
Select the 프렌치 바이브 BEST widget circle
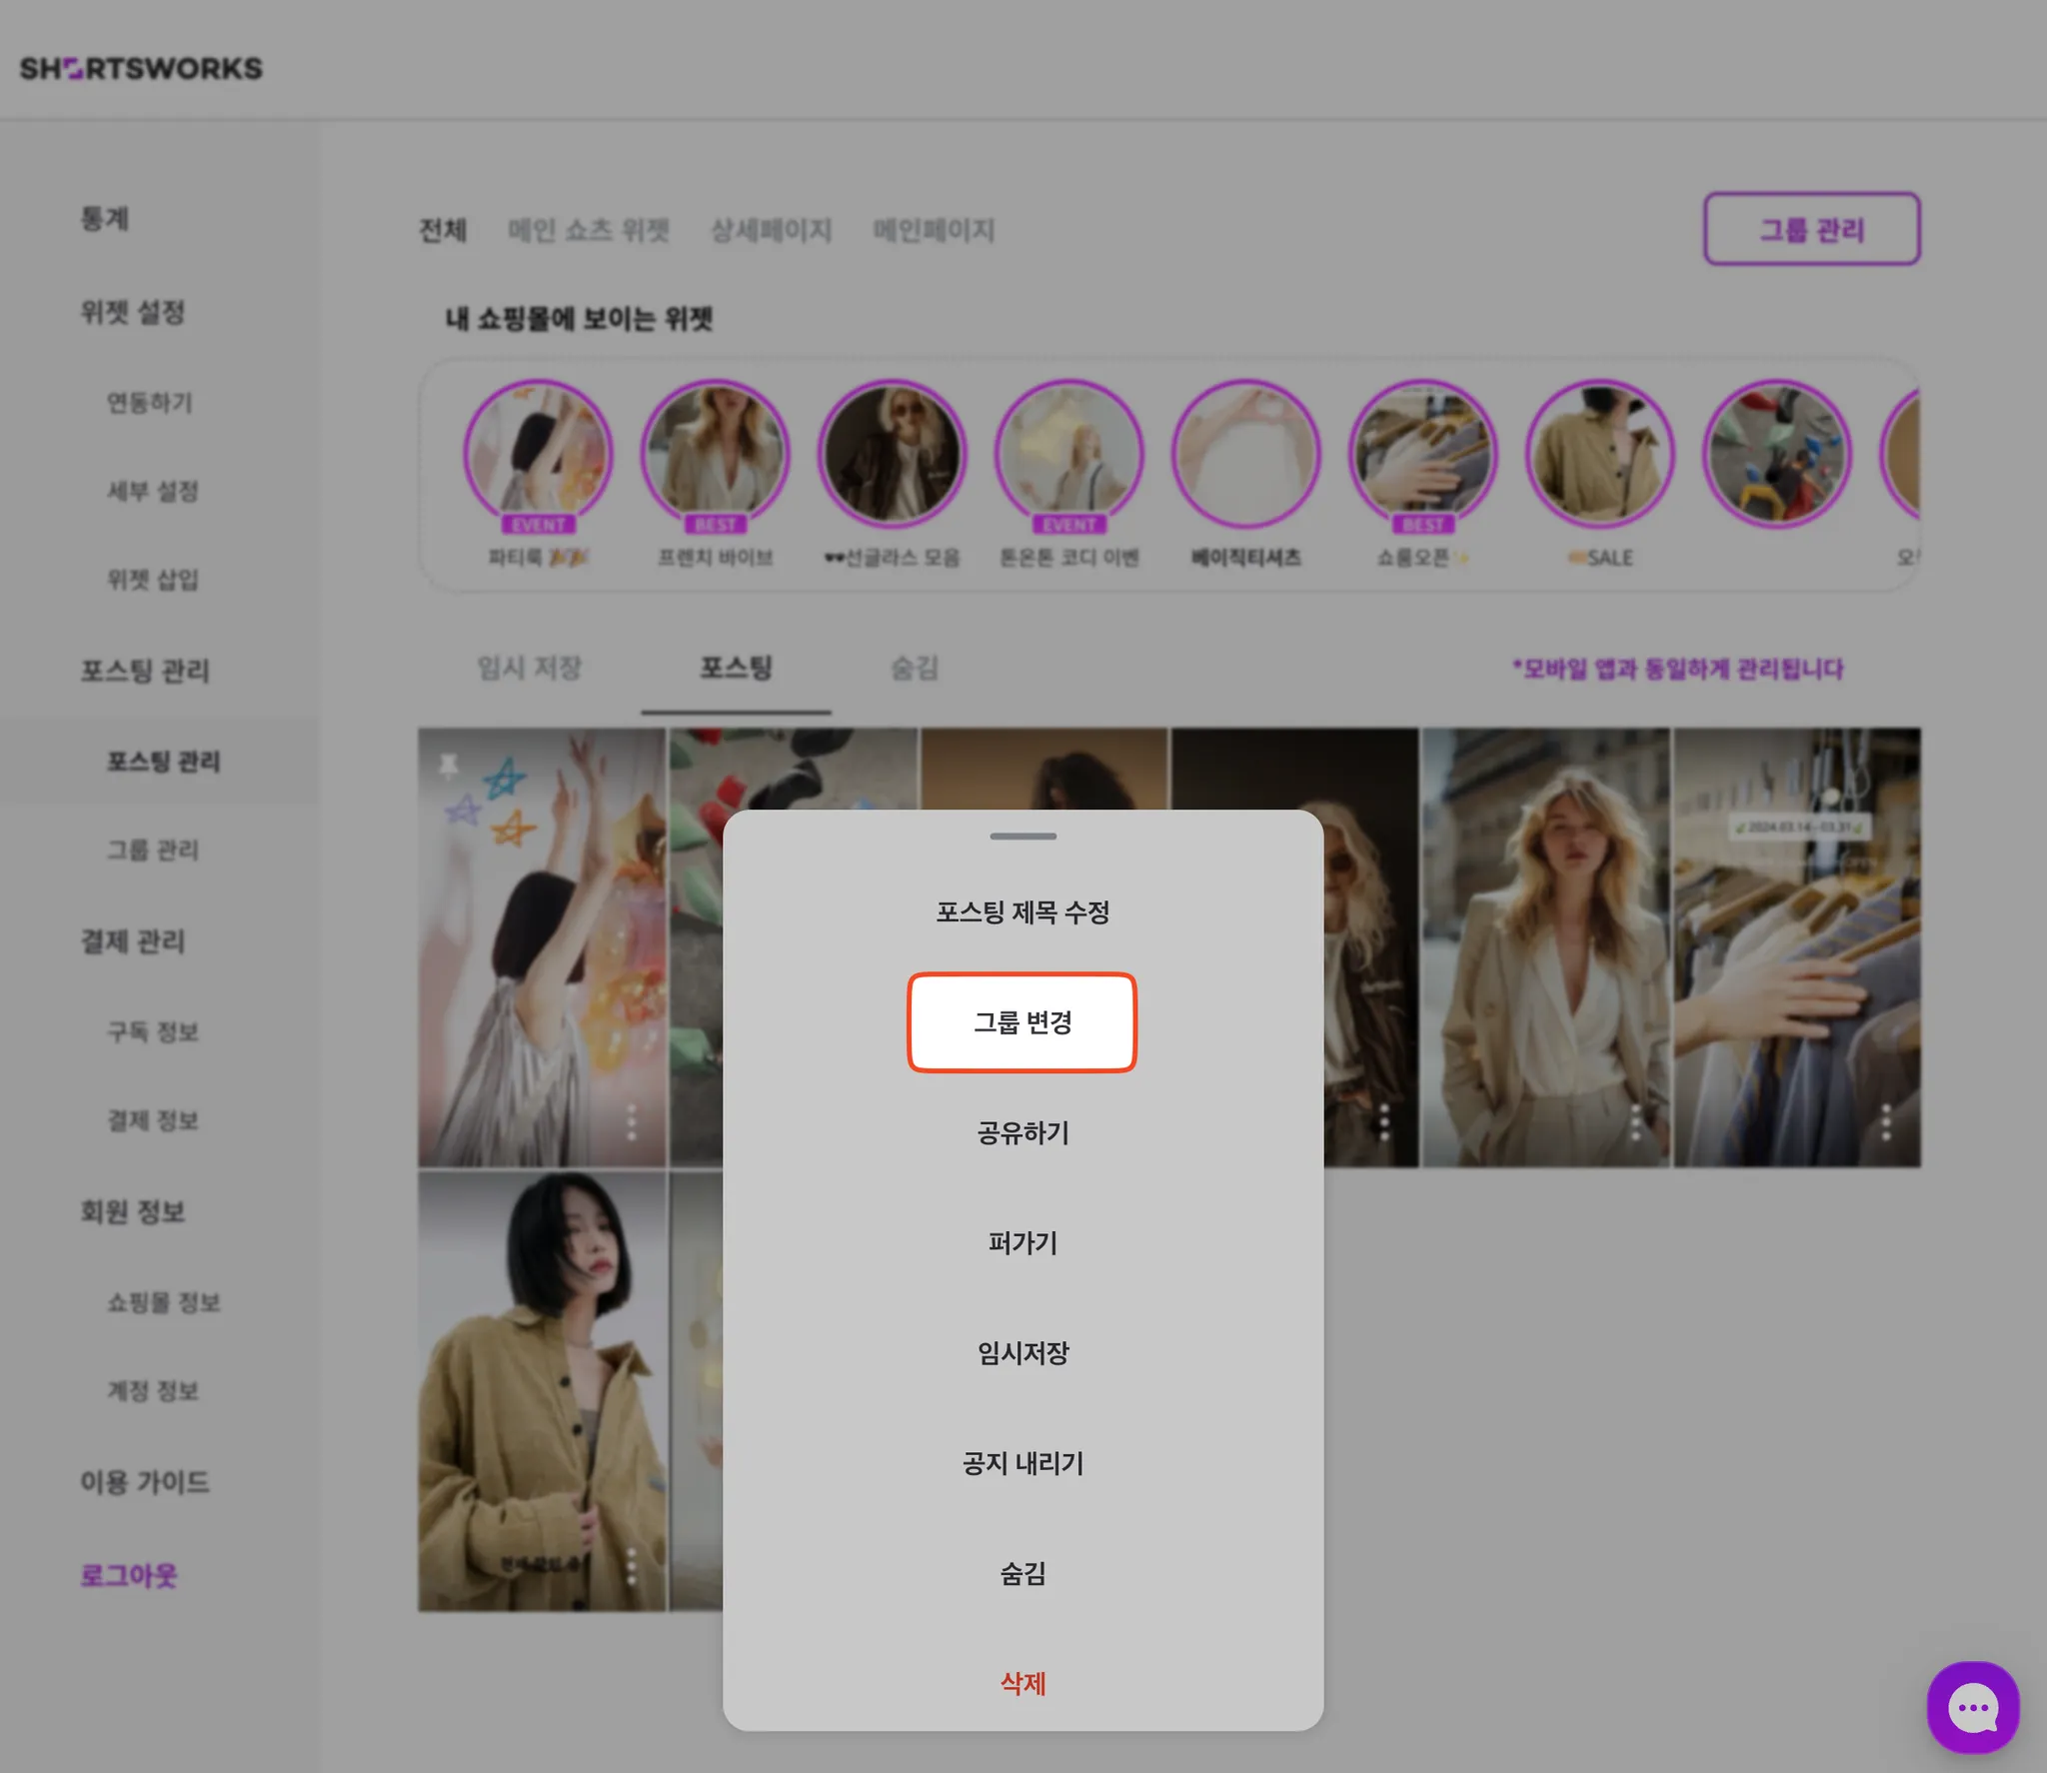tap(715, 455)
